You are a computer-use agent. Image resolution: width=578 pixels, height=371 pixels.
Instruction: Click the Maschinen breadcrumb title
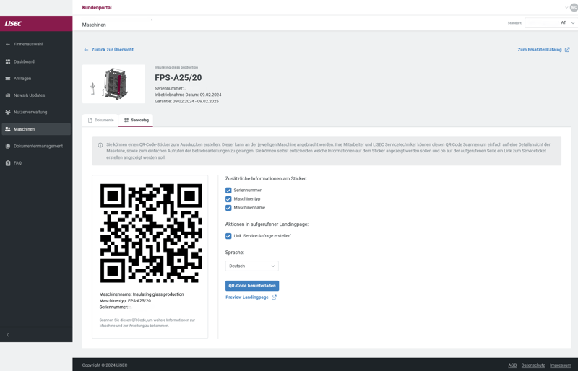pyautogui.click(x=94, y=25)
